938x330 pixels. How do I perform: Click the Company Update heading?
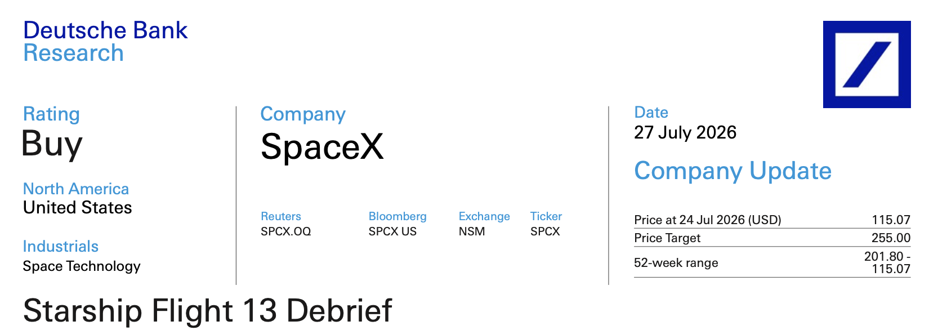pos(732,171)
